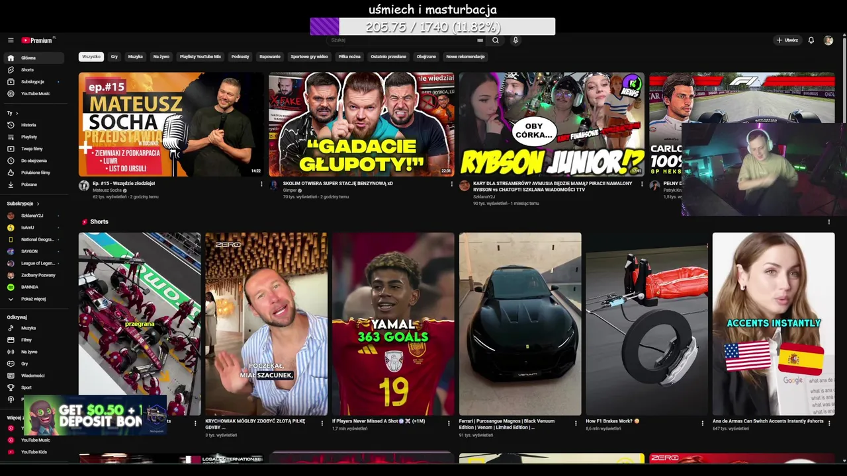This screenshot has height=476, width=847.
Task: Open Historia watch history
Action: pos(34,125)
